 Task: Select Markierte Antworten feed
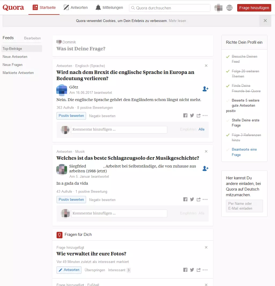click(x=18, y=73)
